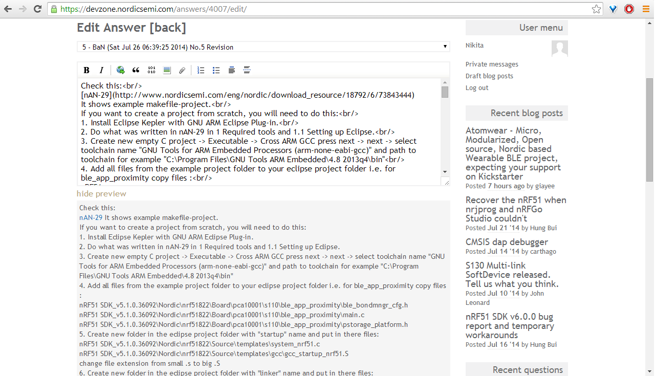Screen dimensions: 655x376
Task: Open Draft blog posts
Action: coord(489,76)
